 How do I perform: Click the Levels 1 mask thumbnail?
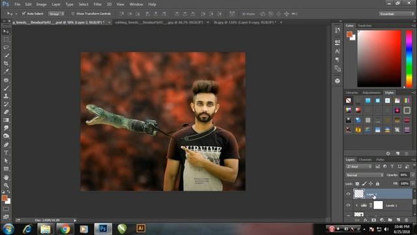click(x=378, y=205)
